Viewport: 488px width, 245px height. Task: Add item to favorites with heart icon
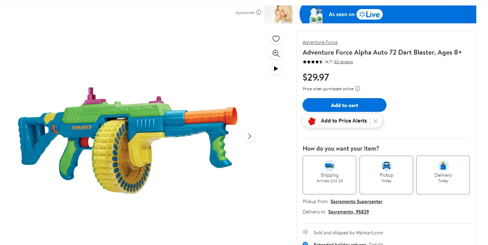(x=276, y=39)
